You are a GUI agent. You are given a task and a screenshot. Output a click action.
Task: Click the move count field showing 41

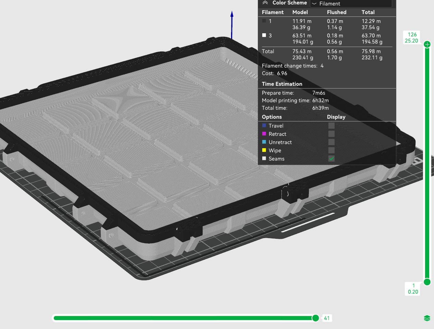327,318
